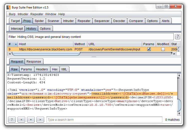Click the history horizontal scrollbar thumb
Screen dimensions: 188x131
pos(46,54)
